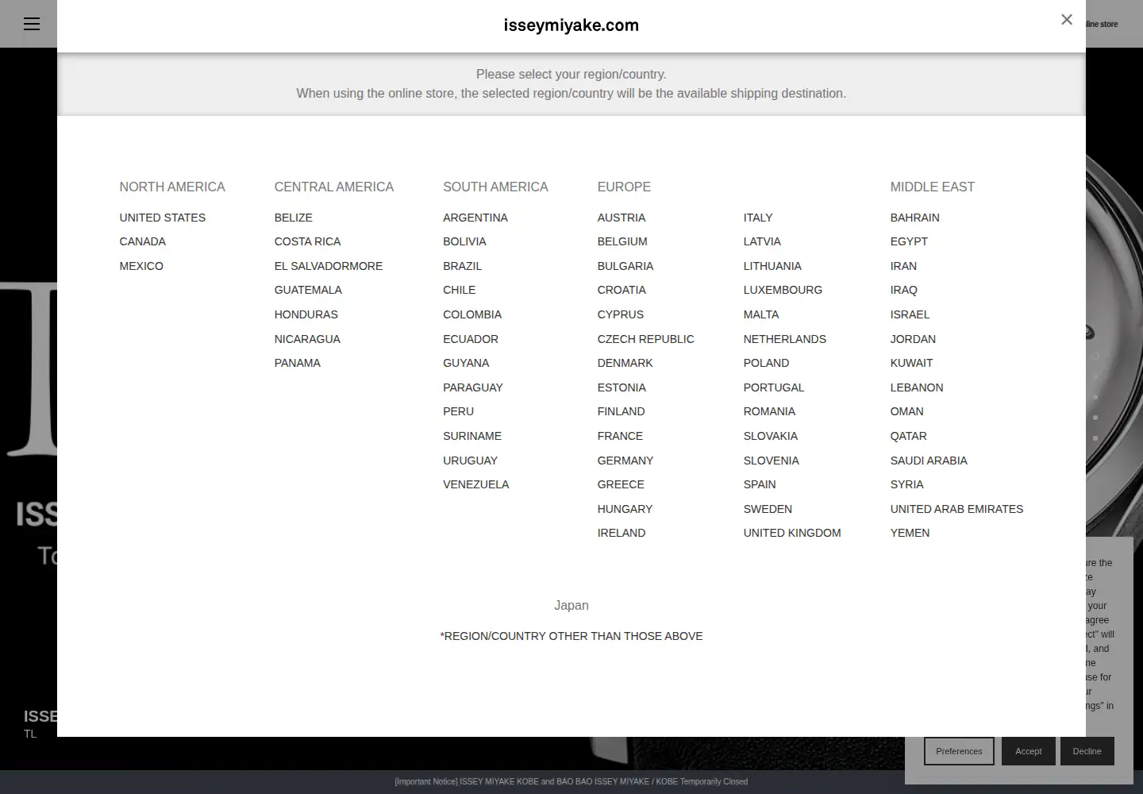This screenshot has height=794, width=1143.
Task: Pick BELIZE under Central America
Action: [294, 218]
